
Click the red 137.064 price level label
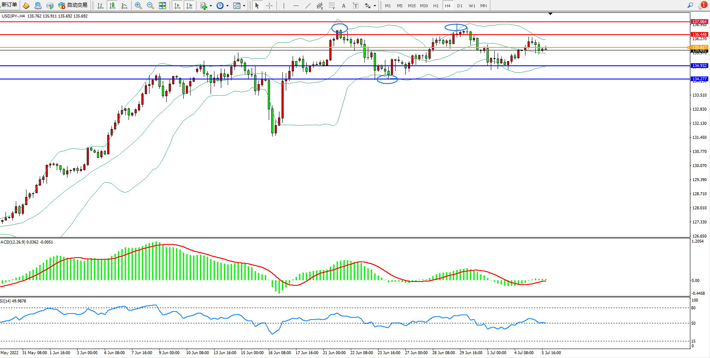699,21
